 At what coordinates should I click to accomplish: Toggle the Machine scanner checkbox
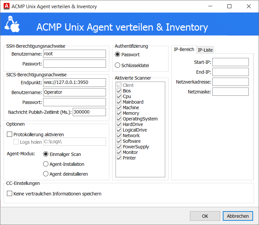coord(119,108)
